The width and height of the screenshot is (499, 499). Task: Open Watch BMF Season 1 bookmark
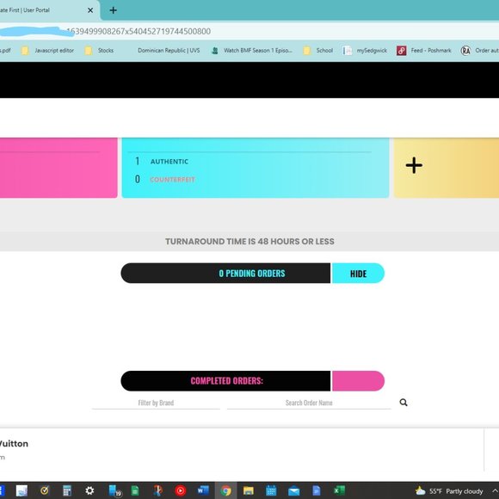[x=252, y=50]
